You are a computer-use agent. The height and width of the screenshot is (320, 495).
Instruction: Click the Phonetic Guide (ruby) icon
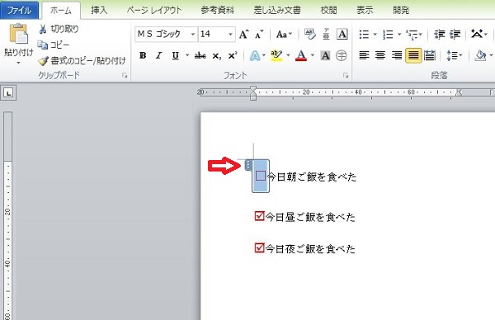coord(326,34)
